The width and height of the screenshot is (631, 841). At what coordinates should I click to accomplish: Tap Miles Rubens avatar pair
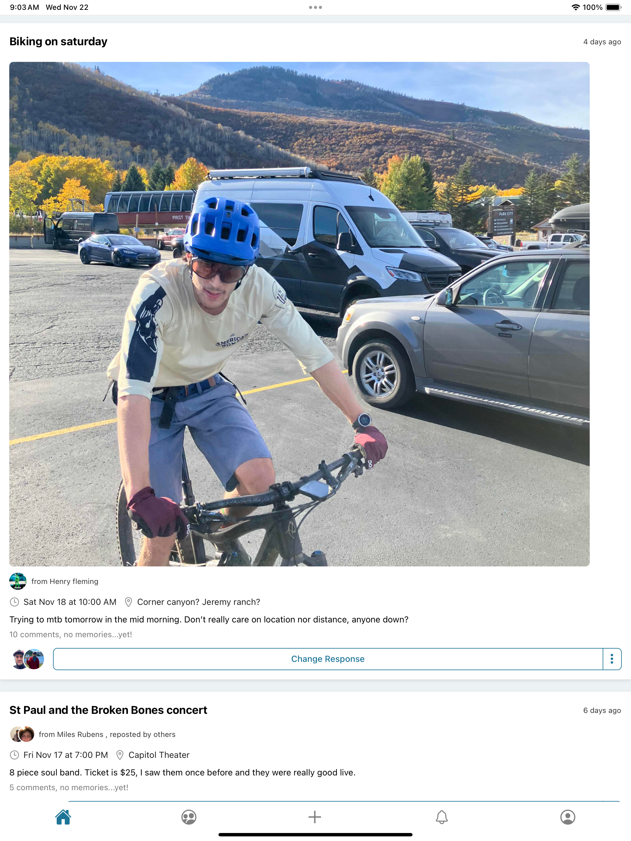[22, 734]
